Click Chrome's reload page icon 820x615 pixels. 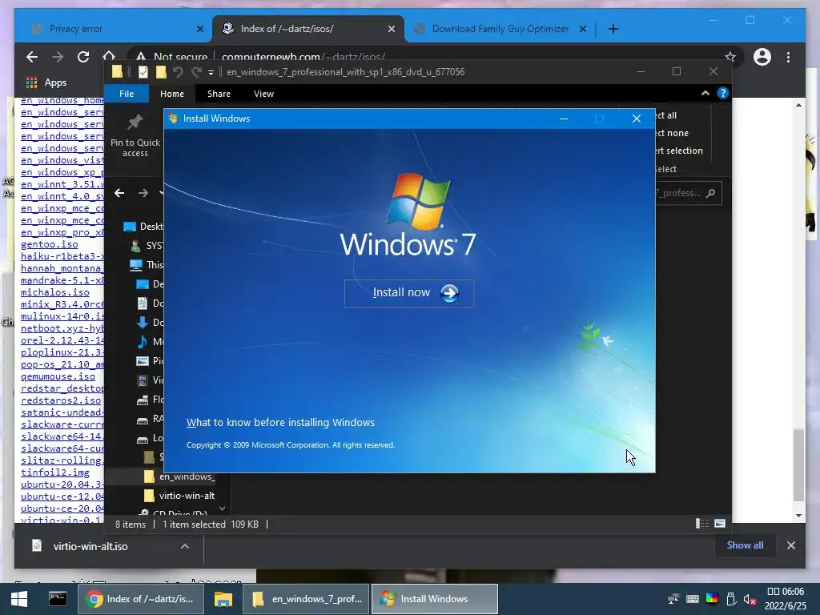coord(83,57)
